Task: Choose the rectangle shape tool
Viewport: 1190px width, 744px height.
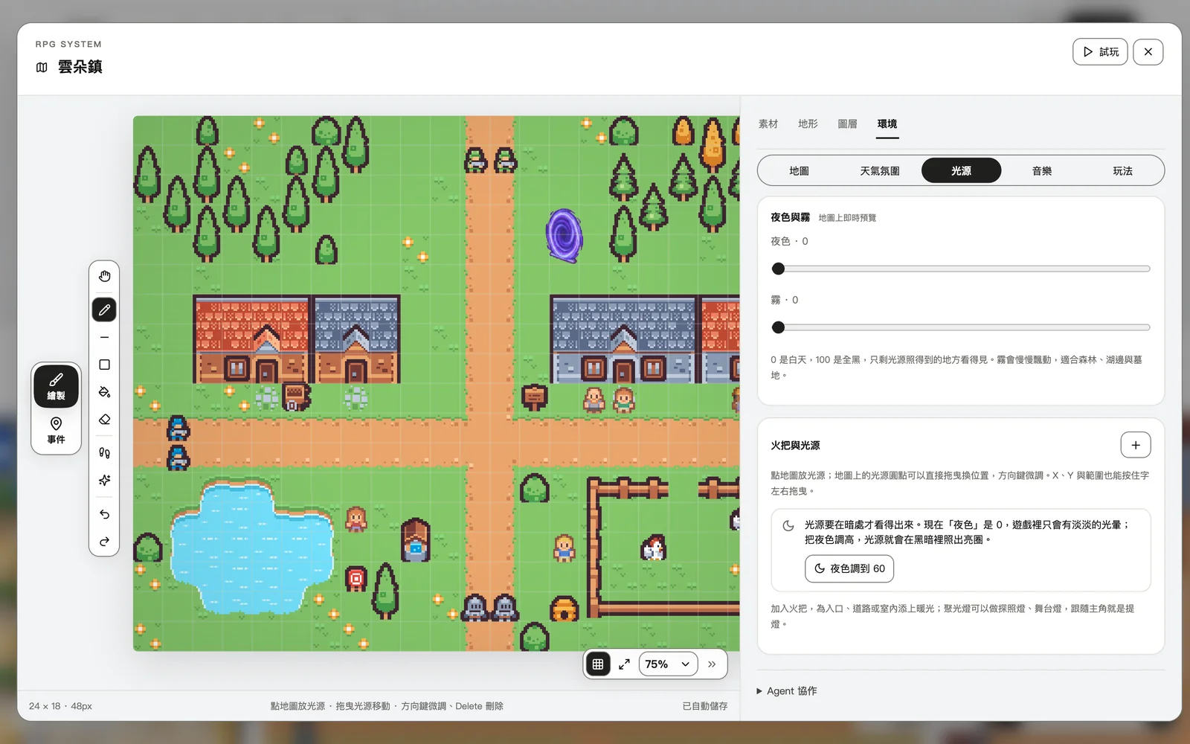Action: pyautogui.click(x=104, y=365)
